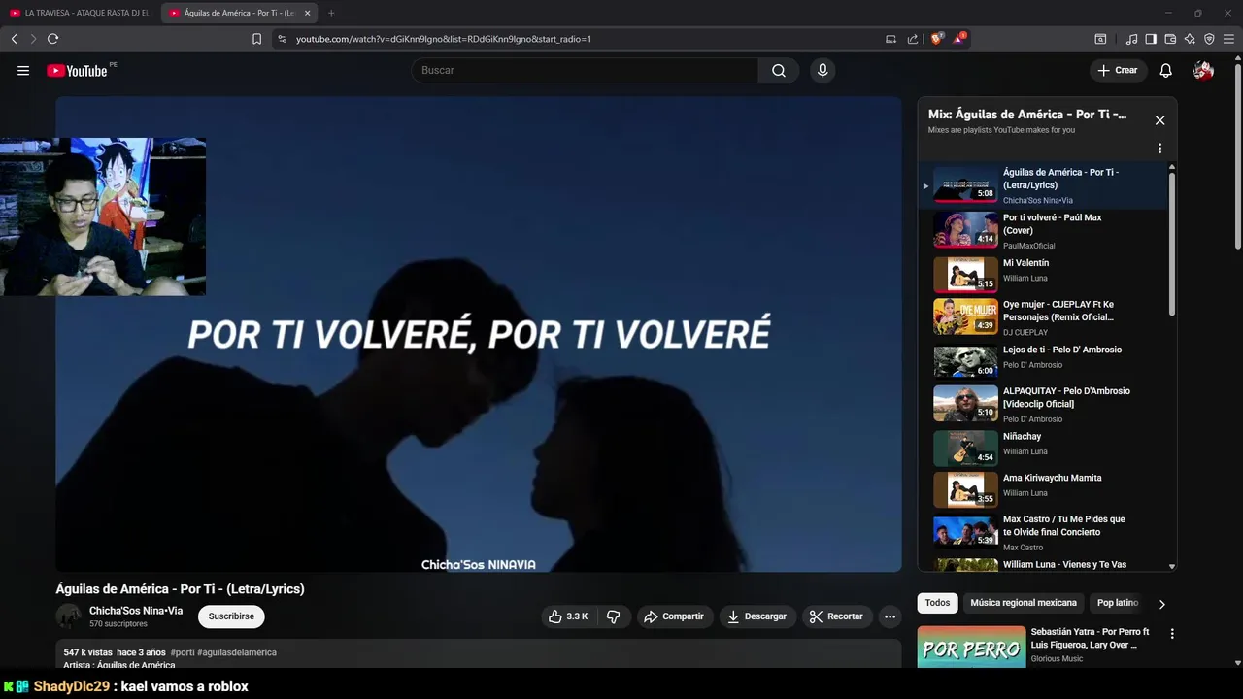Open the account avatar menu
The width and height of the screenshot is (1243, 699).
pos(1203,70)
